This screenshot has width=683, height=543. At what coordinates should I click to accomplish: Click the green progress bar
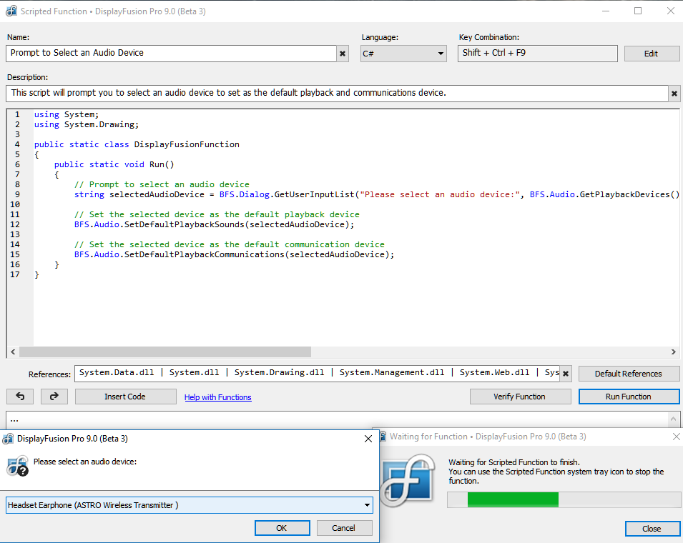tap(513, 499)
